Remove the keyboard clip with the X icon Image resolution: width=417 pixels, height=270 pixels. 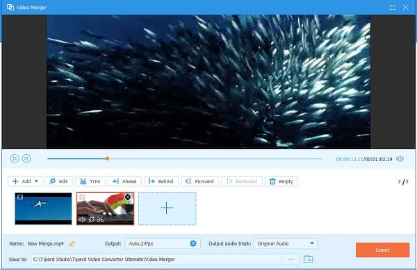[x=128, y=197]
